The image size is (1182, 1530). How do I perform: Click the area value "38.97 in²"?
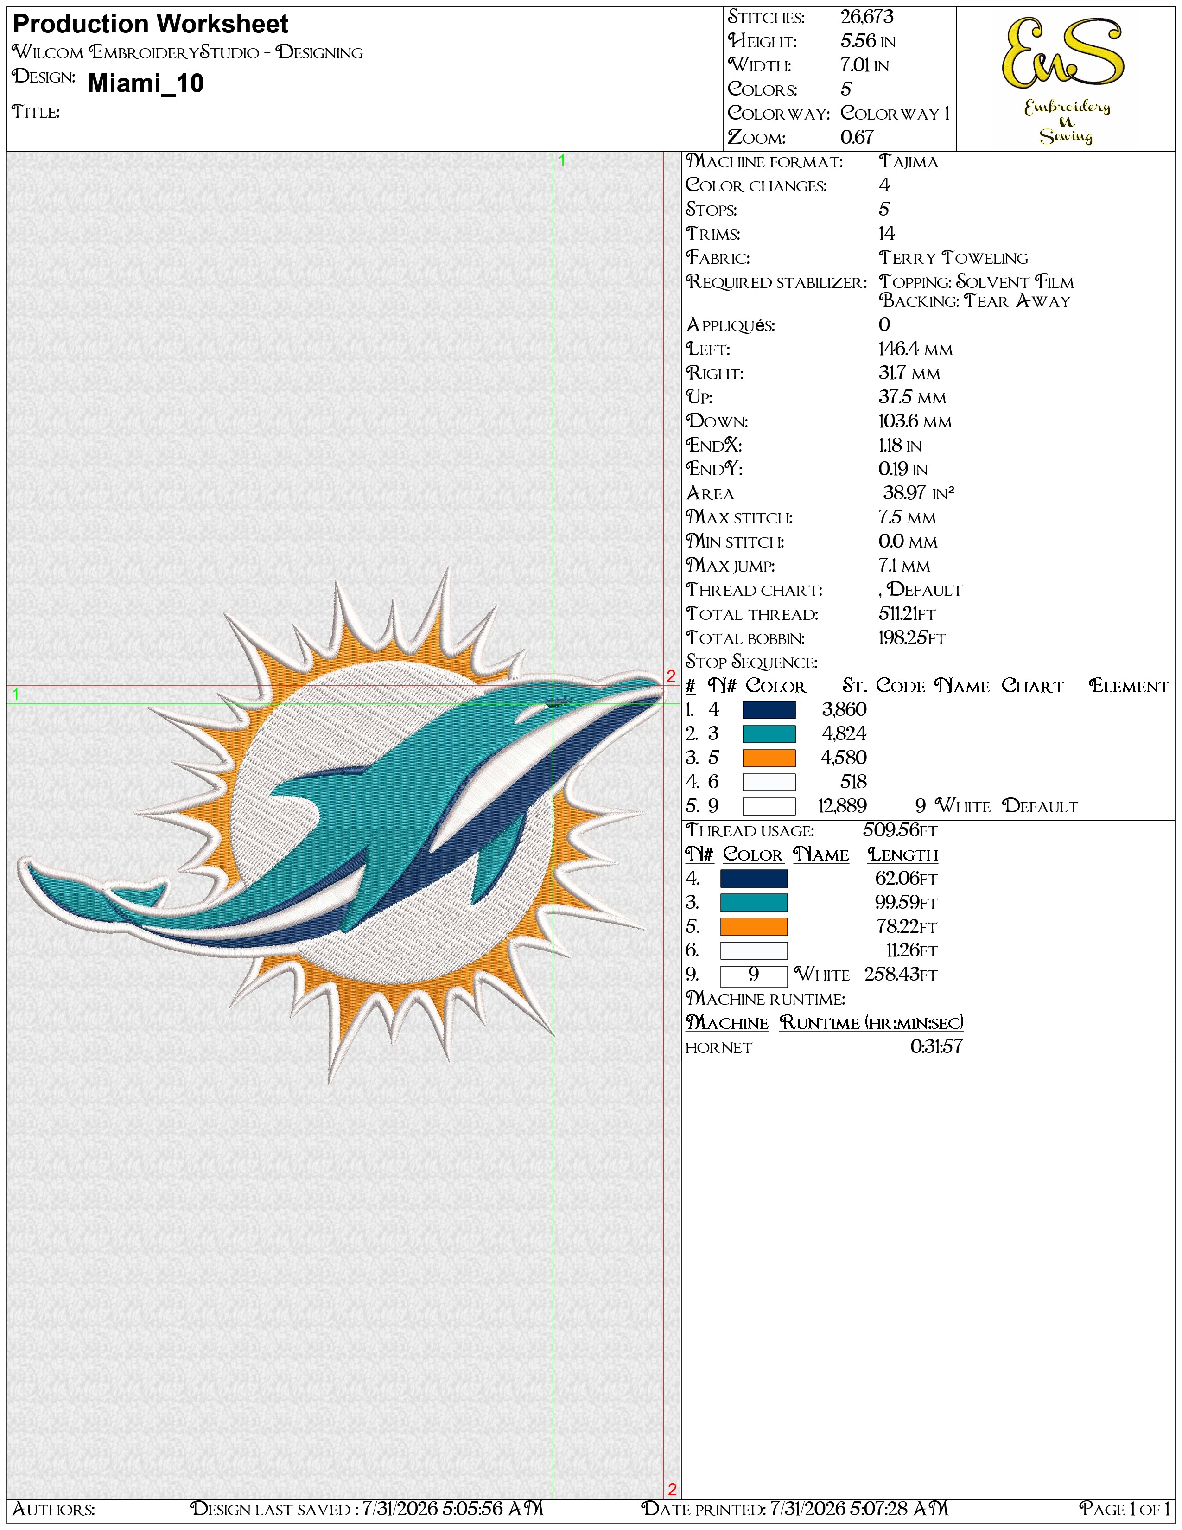click(919, 492)
